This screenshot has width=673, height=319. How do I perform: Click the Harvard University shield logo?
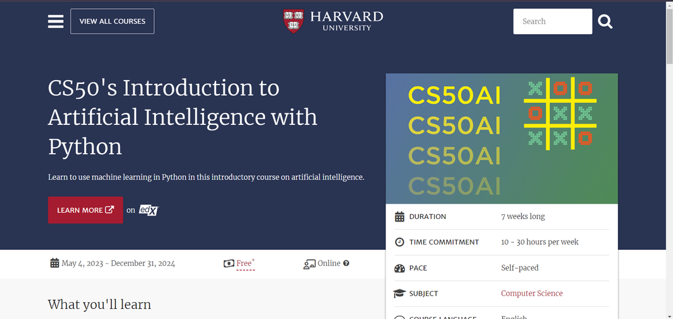pyautogui.click(x=293, y=21)
